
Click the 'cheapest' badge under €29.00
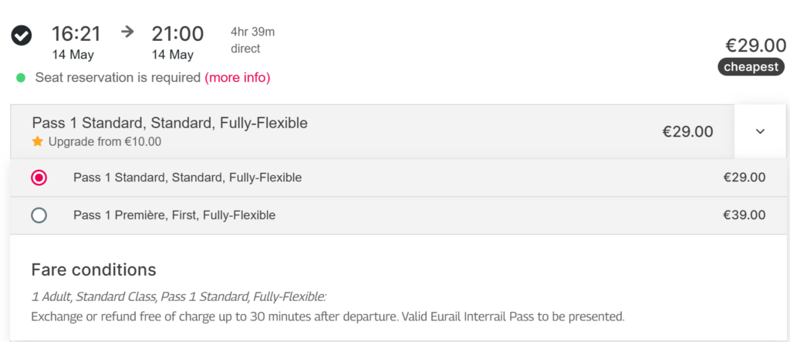tap(751, 66)
